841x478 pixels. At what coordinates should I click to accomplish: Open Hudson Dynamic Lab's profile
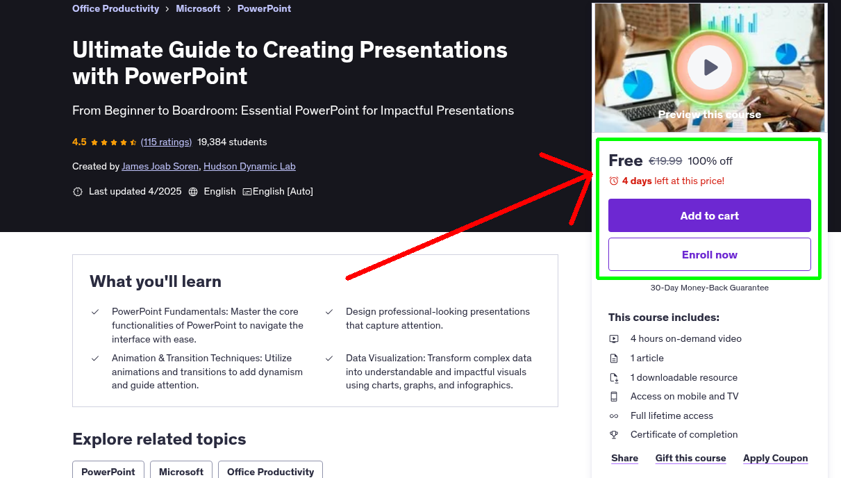click(x=249, y=166)
